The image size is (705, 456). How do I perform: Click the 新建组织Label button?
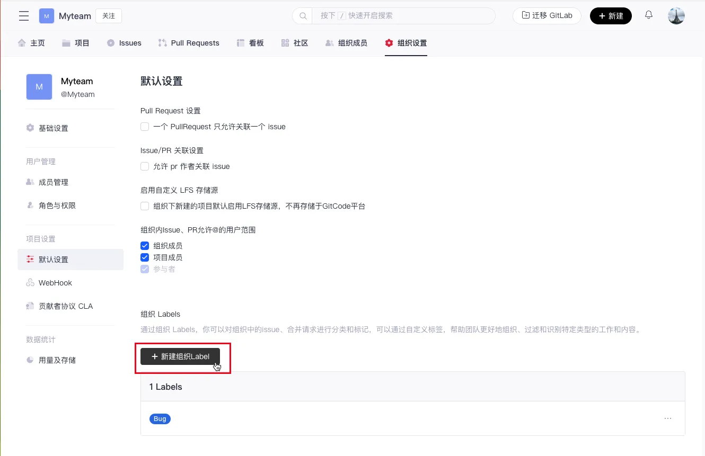pyautogui.click(x=180, y=356)
